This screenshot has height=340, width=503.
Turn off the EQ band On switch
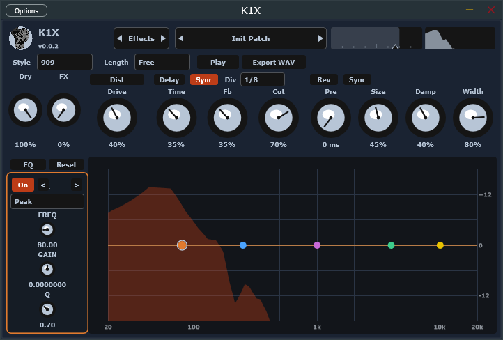coord(23,185)
